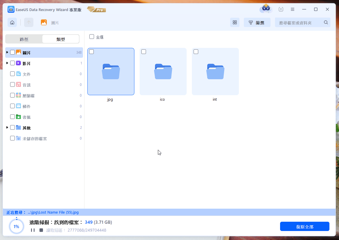Click the 書籤 green star icon
339x240 pixels.
(18, 117)
